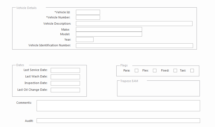Click the Vehicle Id input field
215x127 pixels.
(88, 12)
